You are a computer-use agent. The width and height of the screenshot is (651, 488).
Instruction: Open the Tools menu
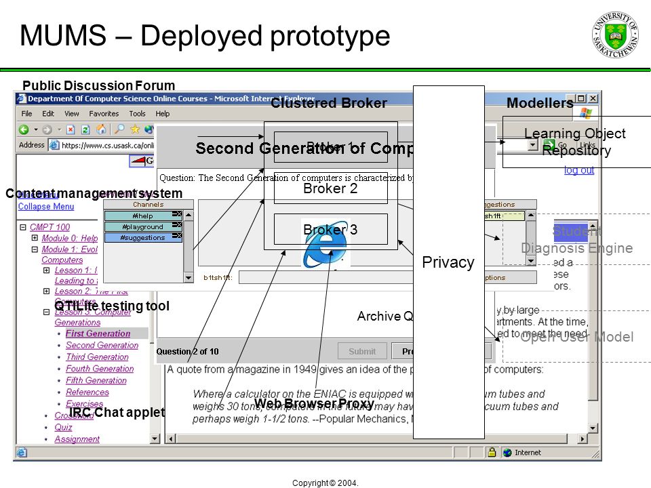(x=137, y=113)
